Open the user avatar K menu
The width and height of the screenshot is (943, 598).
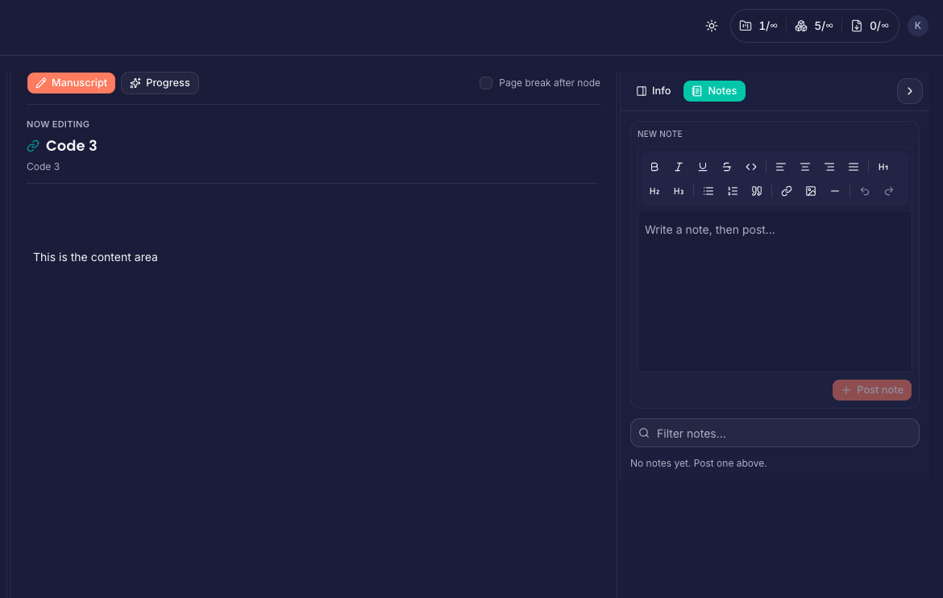(917, 26)
